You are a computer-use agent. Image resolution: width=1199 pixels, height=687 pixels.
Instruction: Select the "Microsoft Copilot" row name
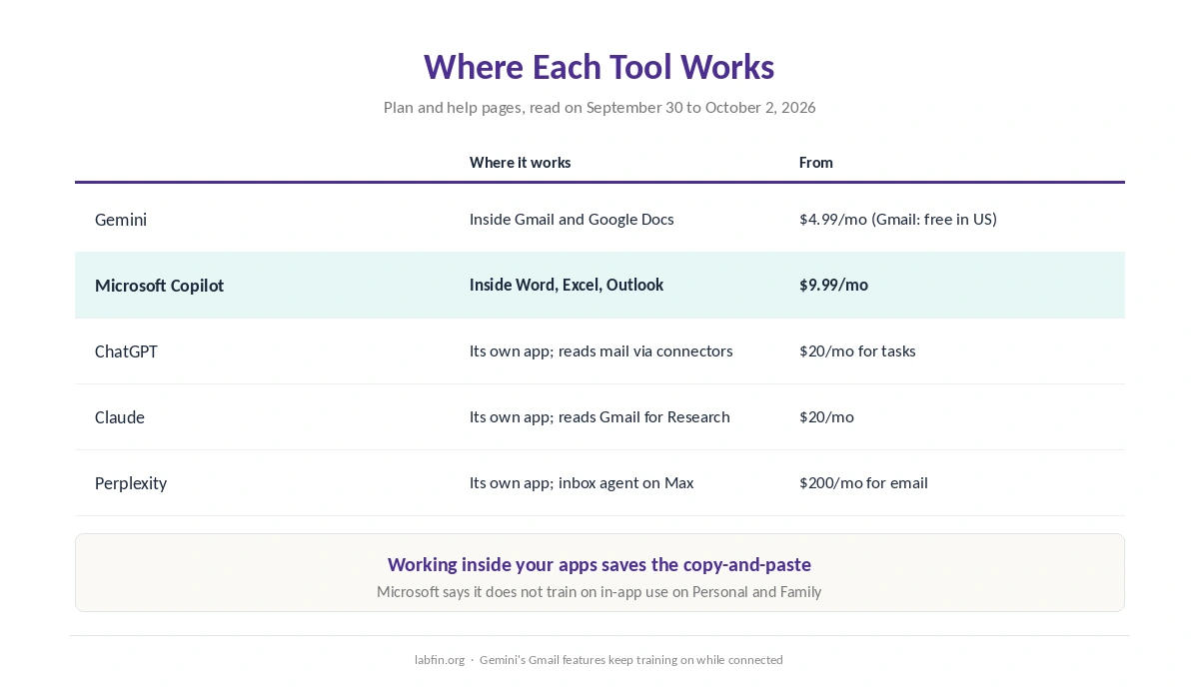click(x=159, y=286)
